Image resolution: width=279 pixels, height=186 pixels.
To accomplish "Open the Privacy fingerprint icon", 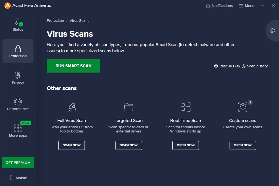I will tap(18, 75).
